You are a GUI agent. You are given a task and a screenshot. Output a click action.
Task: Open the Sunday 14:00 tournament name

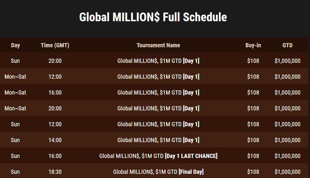(x=158, y=140)
